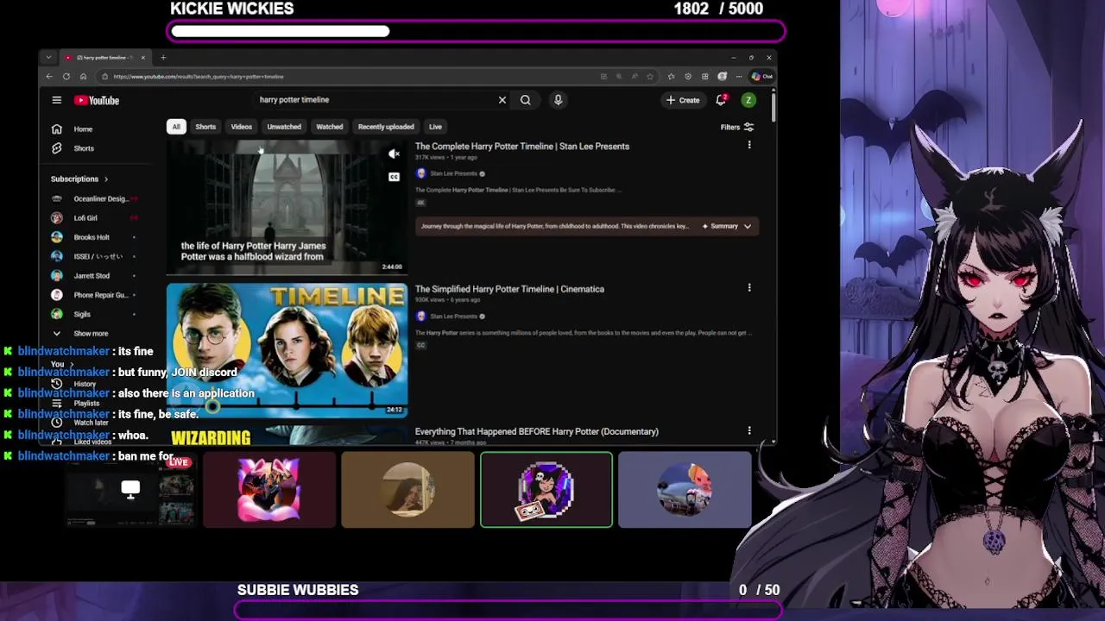The width and height of the screenshot is (1105, 621).
Task: Open the Filters options
Action: point(737,128)
